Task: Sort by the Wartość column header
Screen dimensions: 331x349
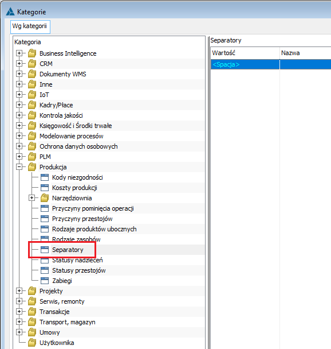Action: [245, 53]
